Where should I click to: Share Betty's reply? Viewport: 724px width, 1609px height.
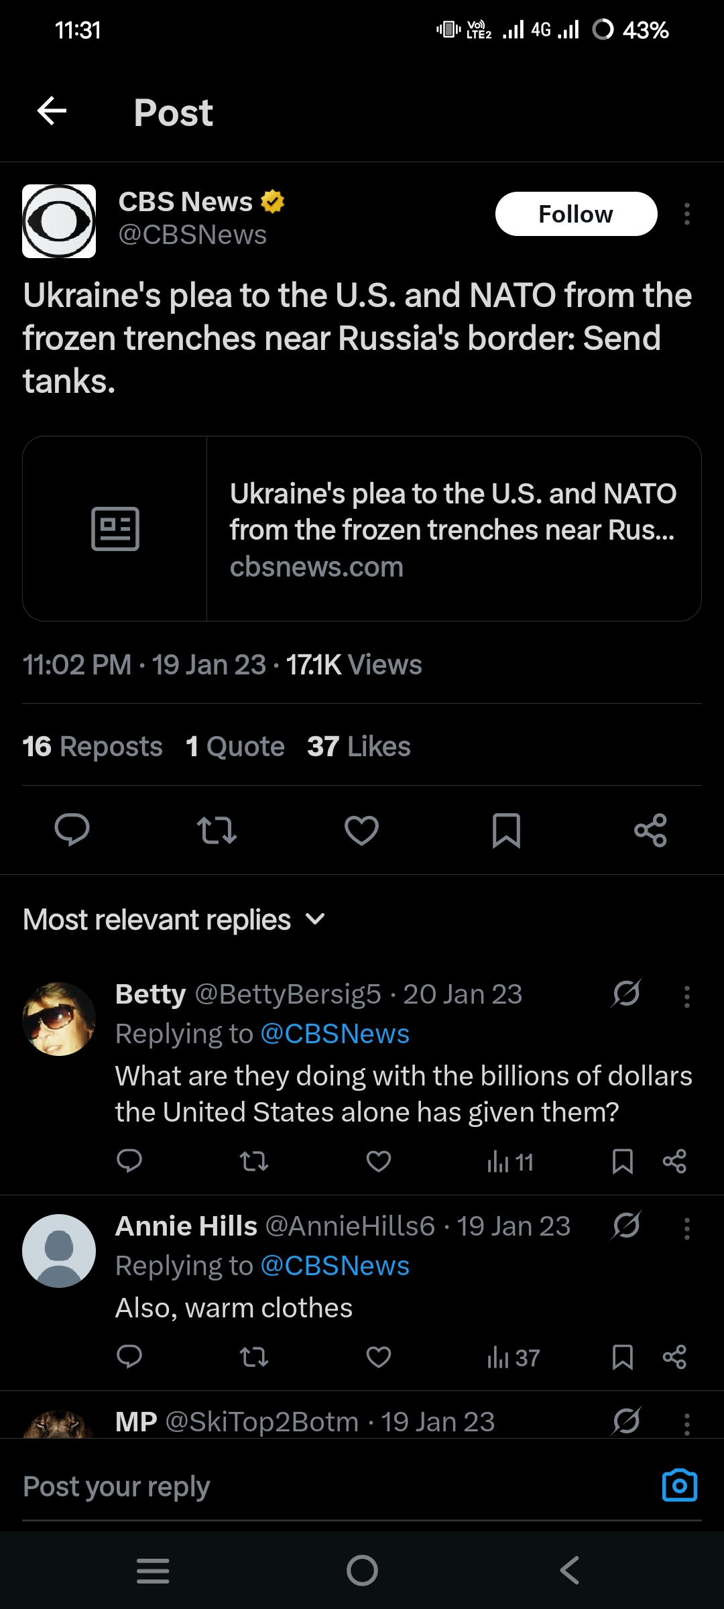674,1161
